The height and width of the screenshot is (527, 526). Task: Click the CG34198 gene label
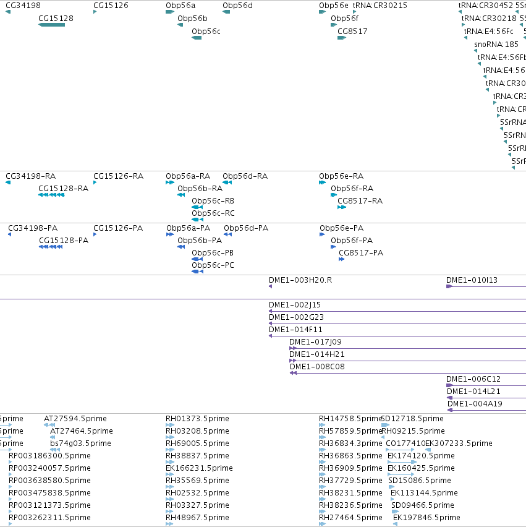[x=23, y=6]
